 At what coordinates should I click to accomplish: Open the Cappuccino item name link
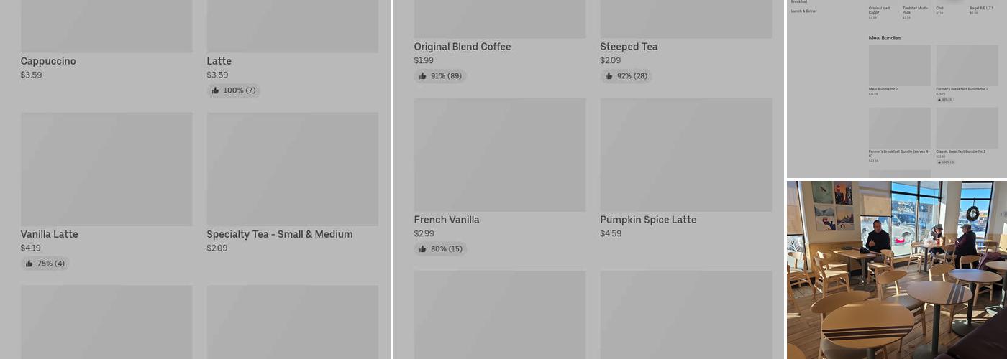pyautogui.click(x=48, y=61)
